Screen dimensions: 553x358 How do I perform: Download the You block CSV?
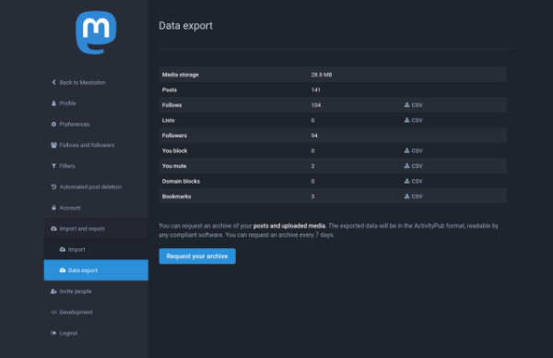413,150
